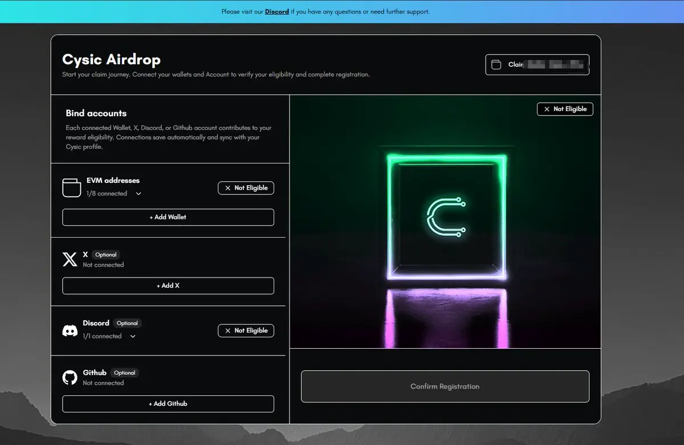Click Not Eligible badge over cube image
The width and height of the screenshot is (684, 445).
(565, 109)
